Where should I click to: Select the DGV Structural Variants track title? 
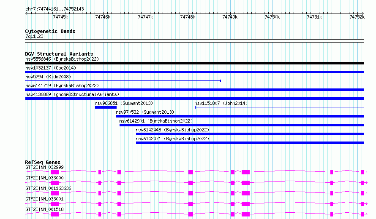tap(59, 54)
